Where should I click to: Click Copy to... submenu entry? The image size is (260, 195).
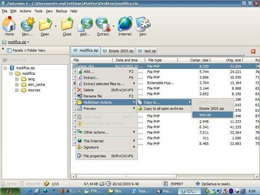[x=164, y=102]
